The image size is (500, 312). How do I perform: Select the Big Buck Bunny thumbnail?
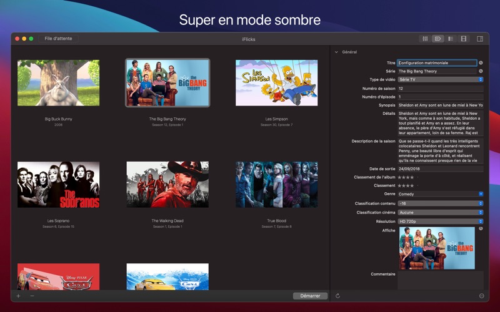(58, 83)
